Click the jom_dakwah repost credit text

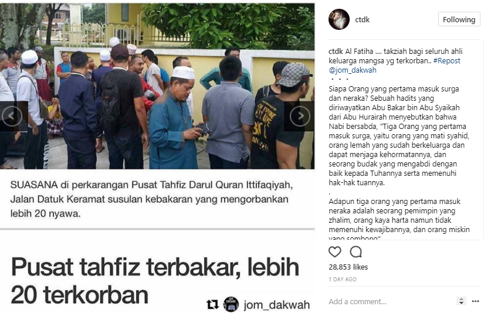(x=276, y=305)
